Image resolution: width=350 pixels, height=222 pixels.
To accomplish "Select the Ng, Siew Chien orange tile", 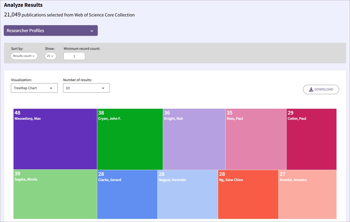I will coord(248,194).
